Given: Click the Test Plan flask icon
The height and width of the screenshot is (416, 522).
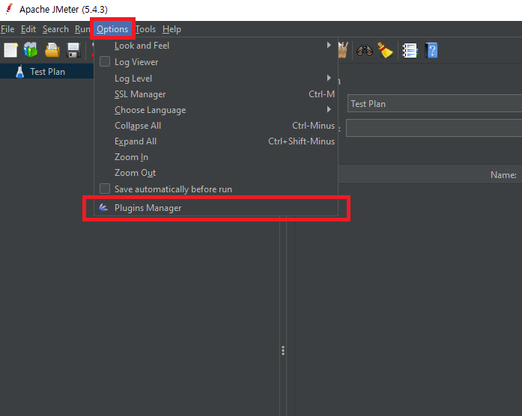Looking at the screenshot, I should pos(19,72).
